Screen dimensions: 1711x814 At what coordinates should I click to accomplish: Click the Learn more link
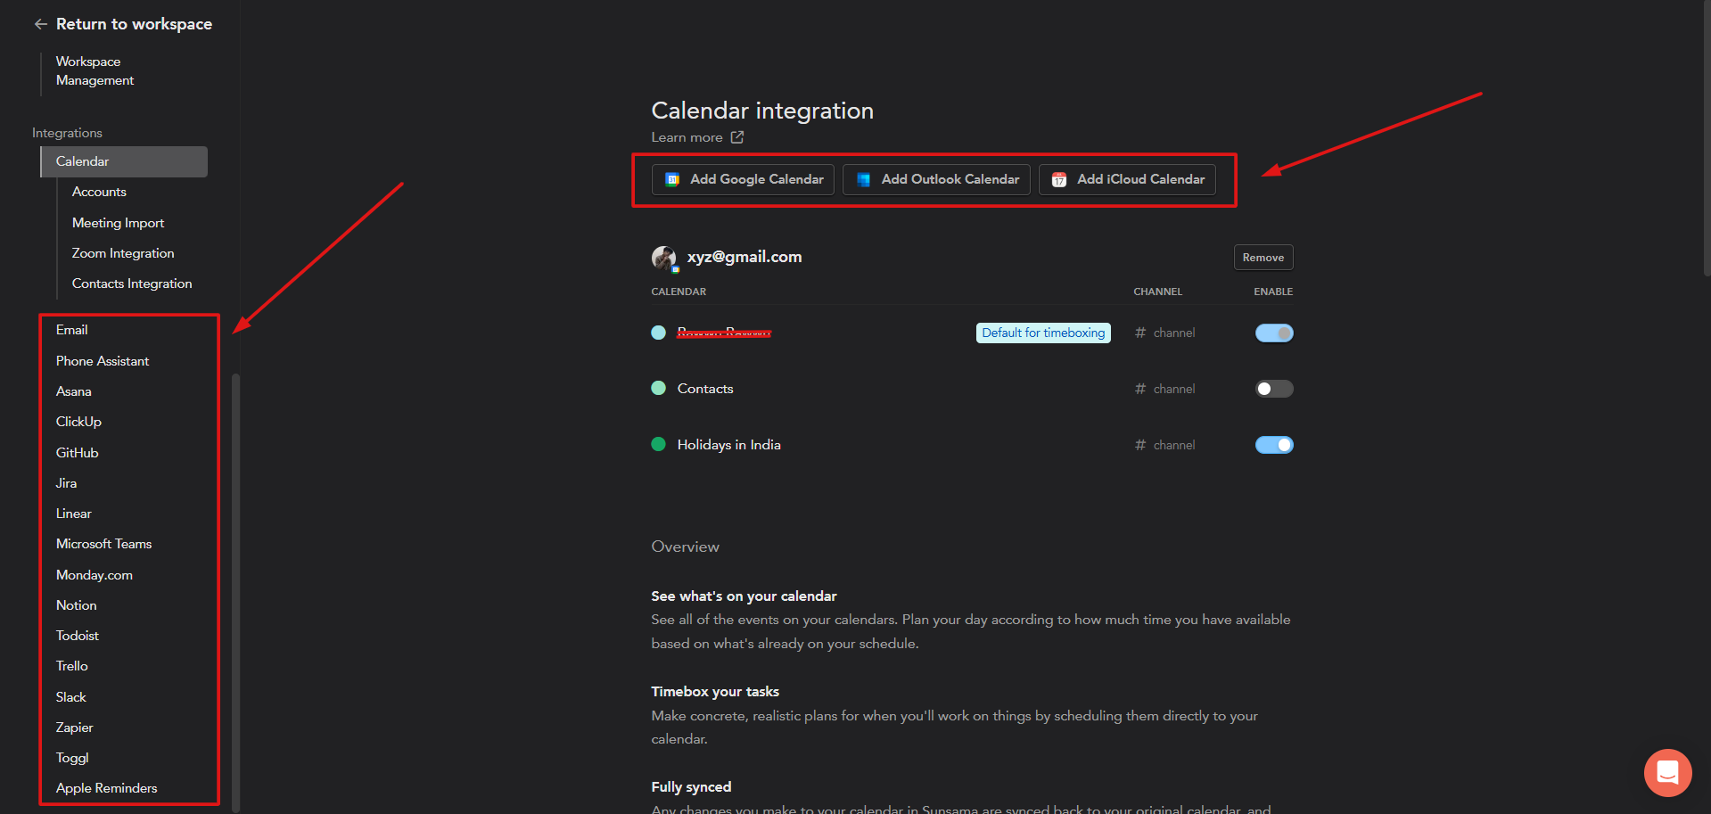coord(687,137)
